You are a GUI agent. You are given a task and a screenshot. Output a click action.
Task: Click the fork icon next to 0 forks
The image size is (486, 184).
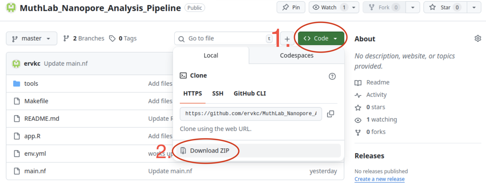point(358,132)
